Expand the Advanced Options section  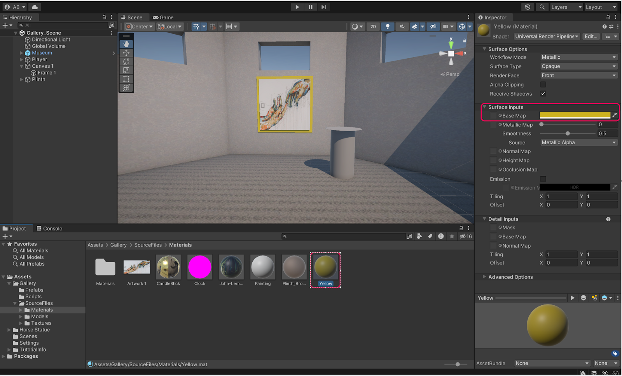pos(510,277)
